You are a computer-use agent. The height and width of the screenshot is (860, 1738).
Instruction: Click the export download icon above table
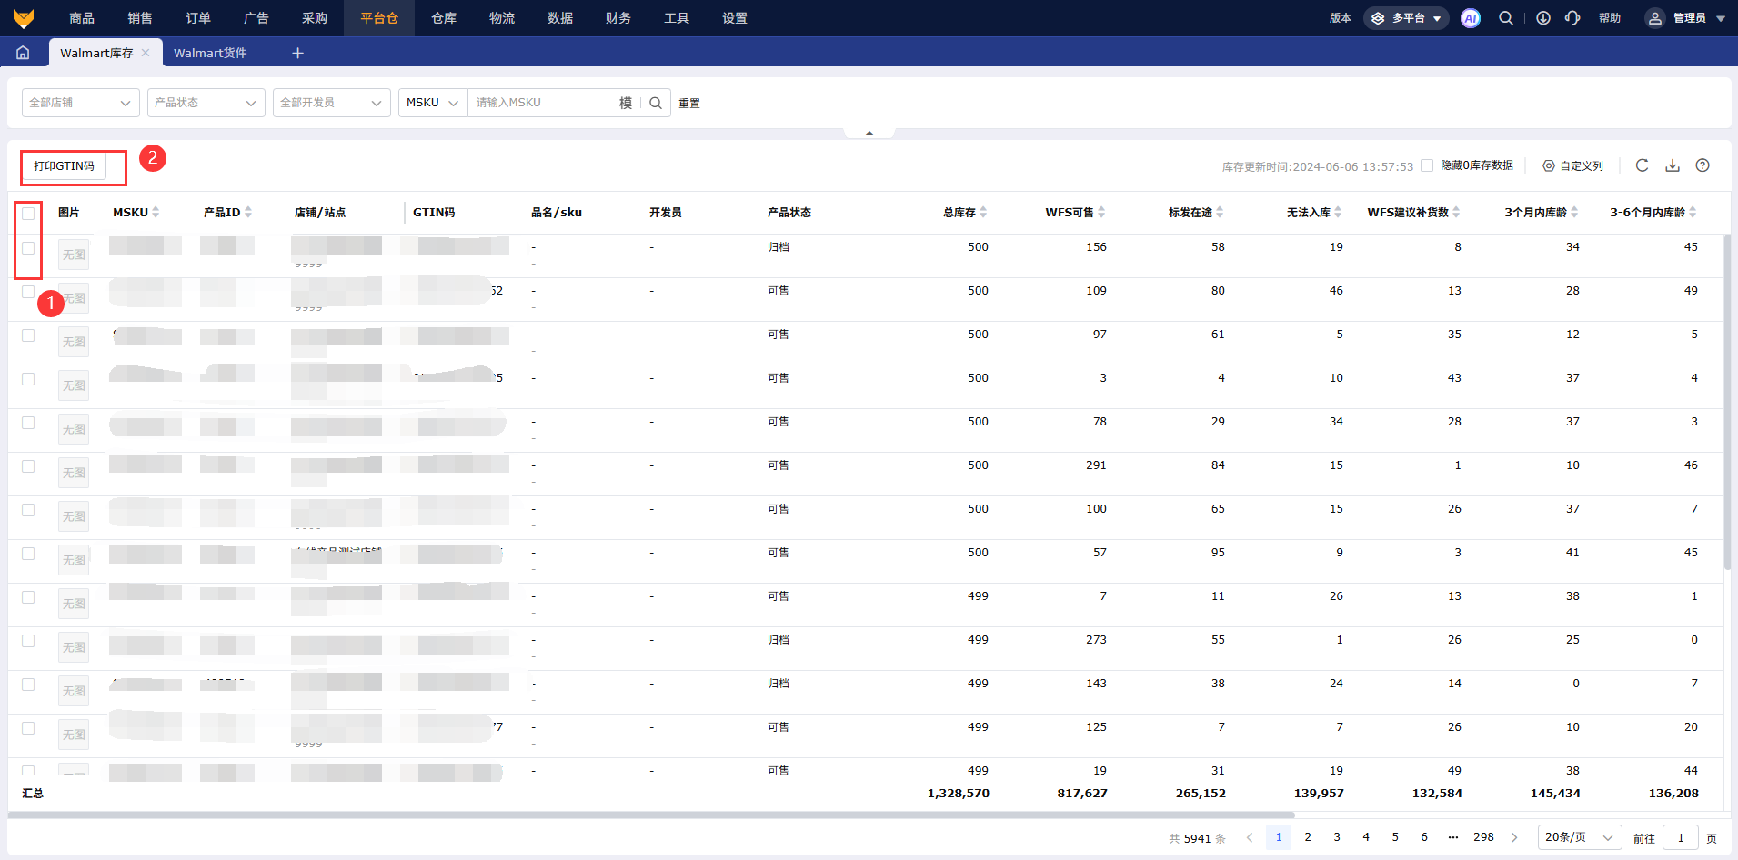1673,165
